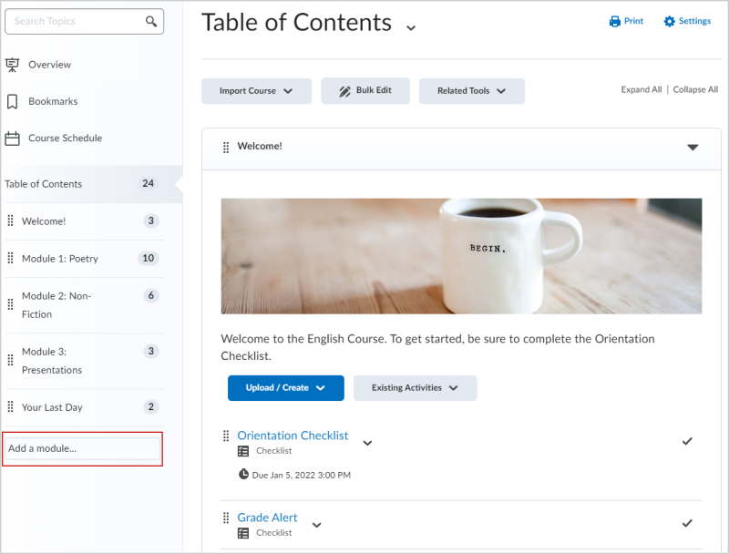Screen dimensions: 729x554
Task: Open Settings via the gear icon
Action: [670, 21]
